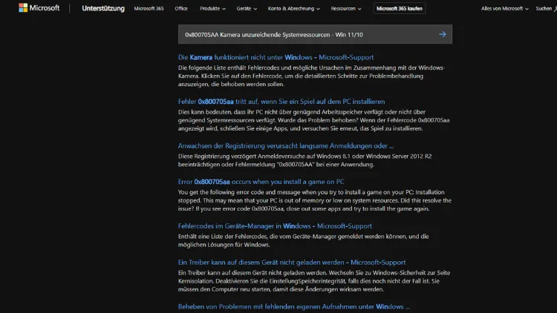Go to Microsoft 365 nav item
Viewport: 557px width, 313px height.
[149, 8]
